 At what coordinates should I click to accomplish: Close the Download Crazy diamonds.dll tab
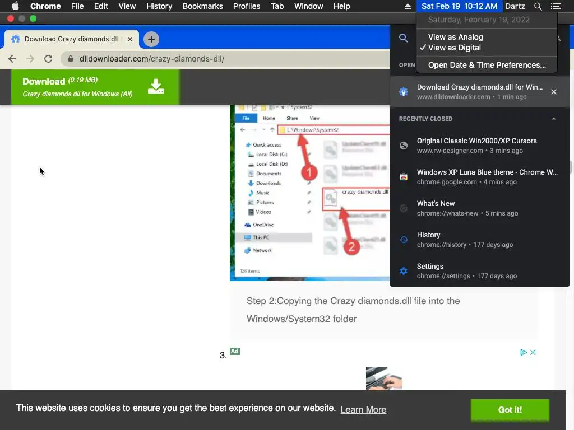(130, 39)
